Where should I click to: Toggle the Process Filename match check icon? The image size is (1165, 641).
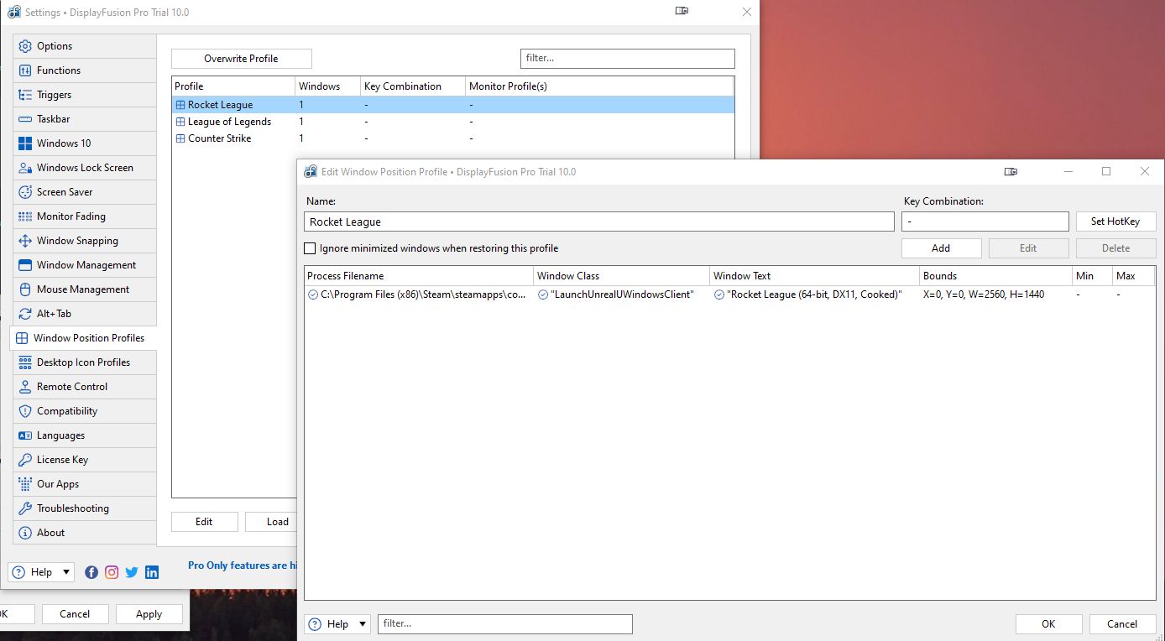click(313, 294)
